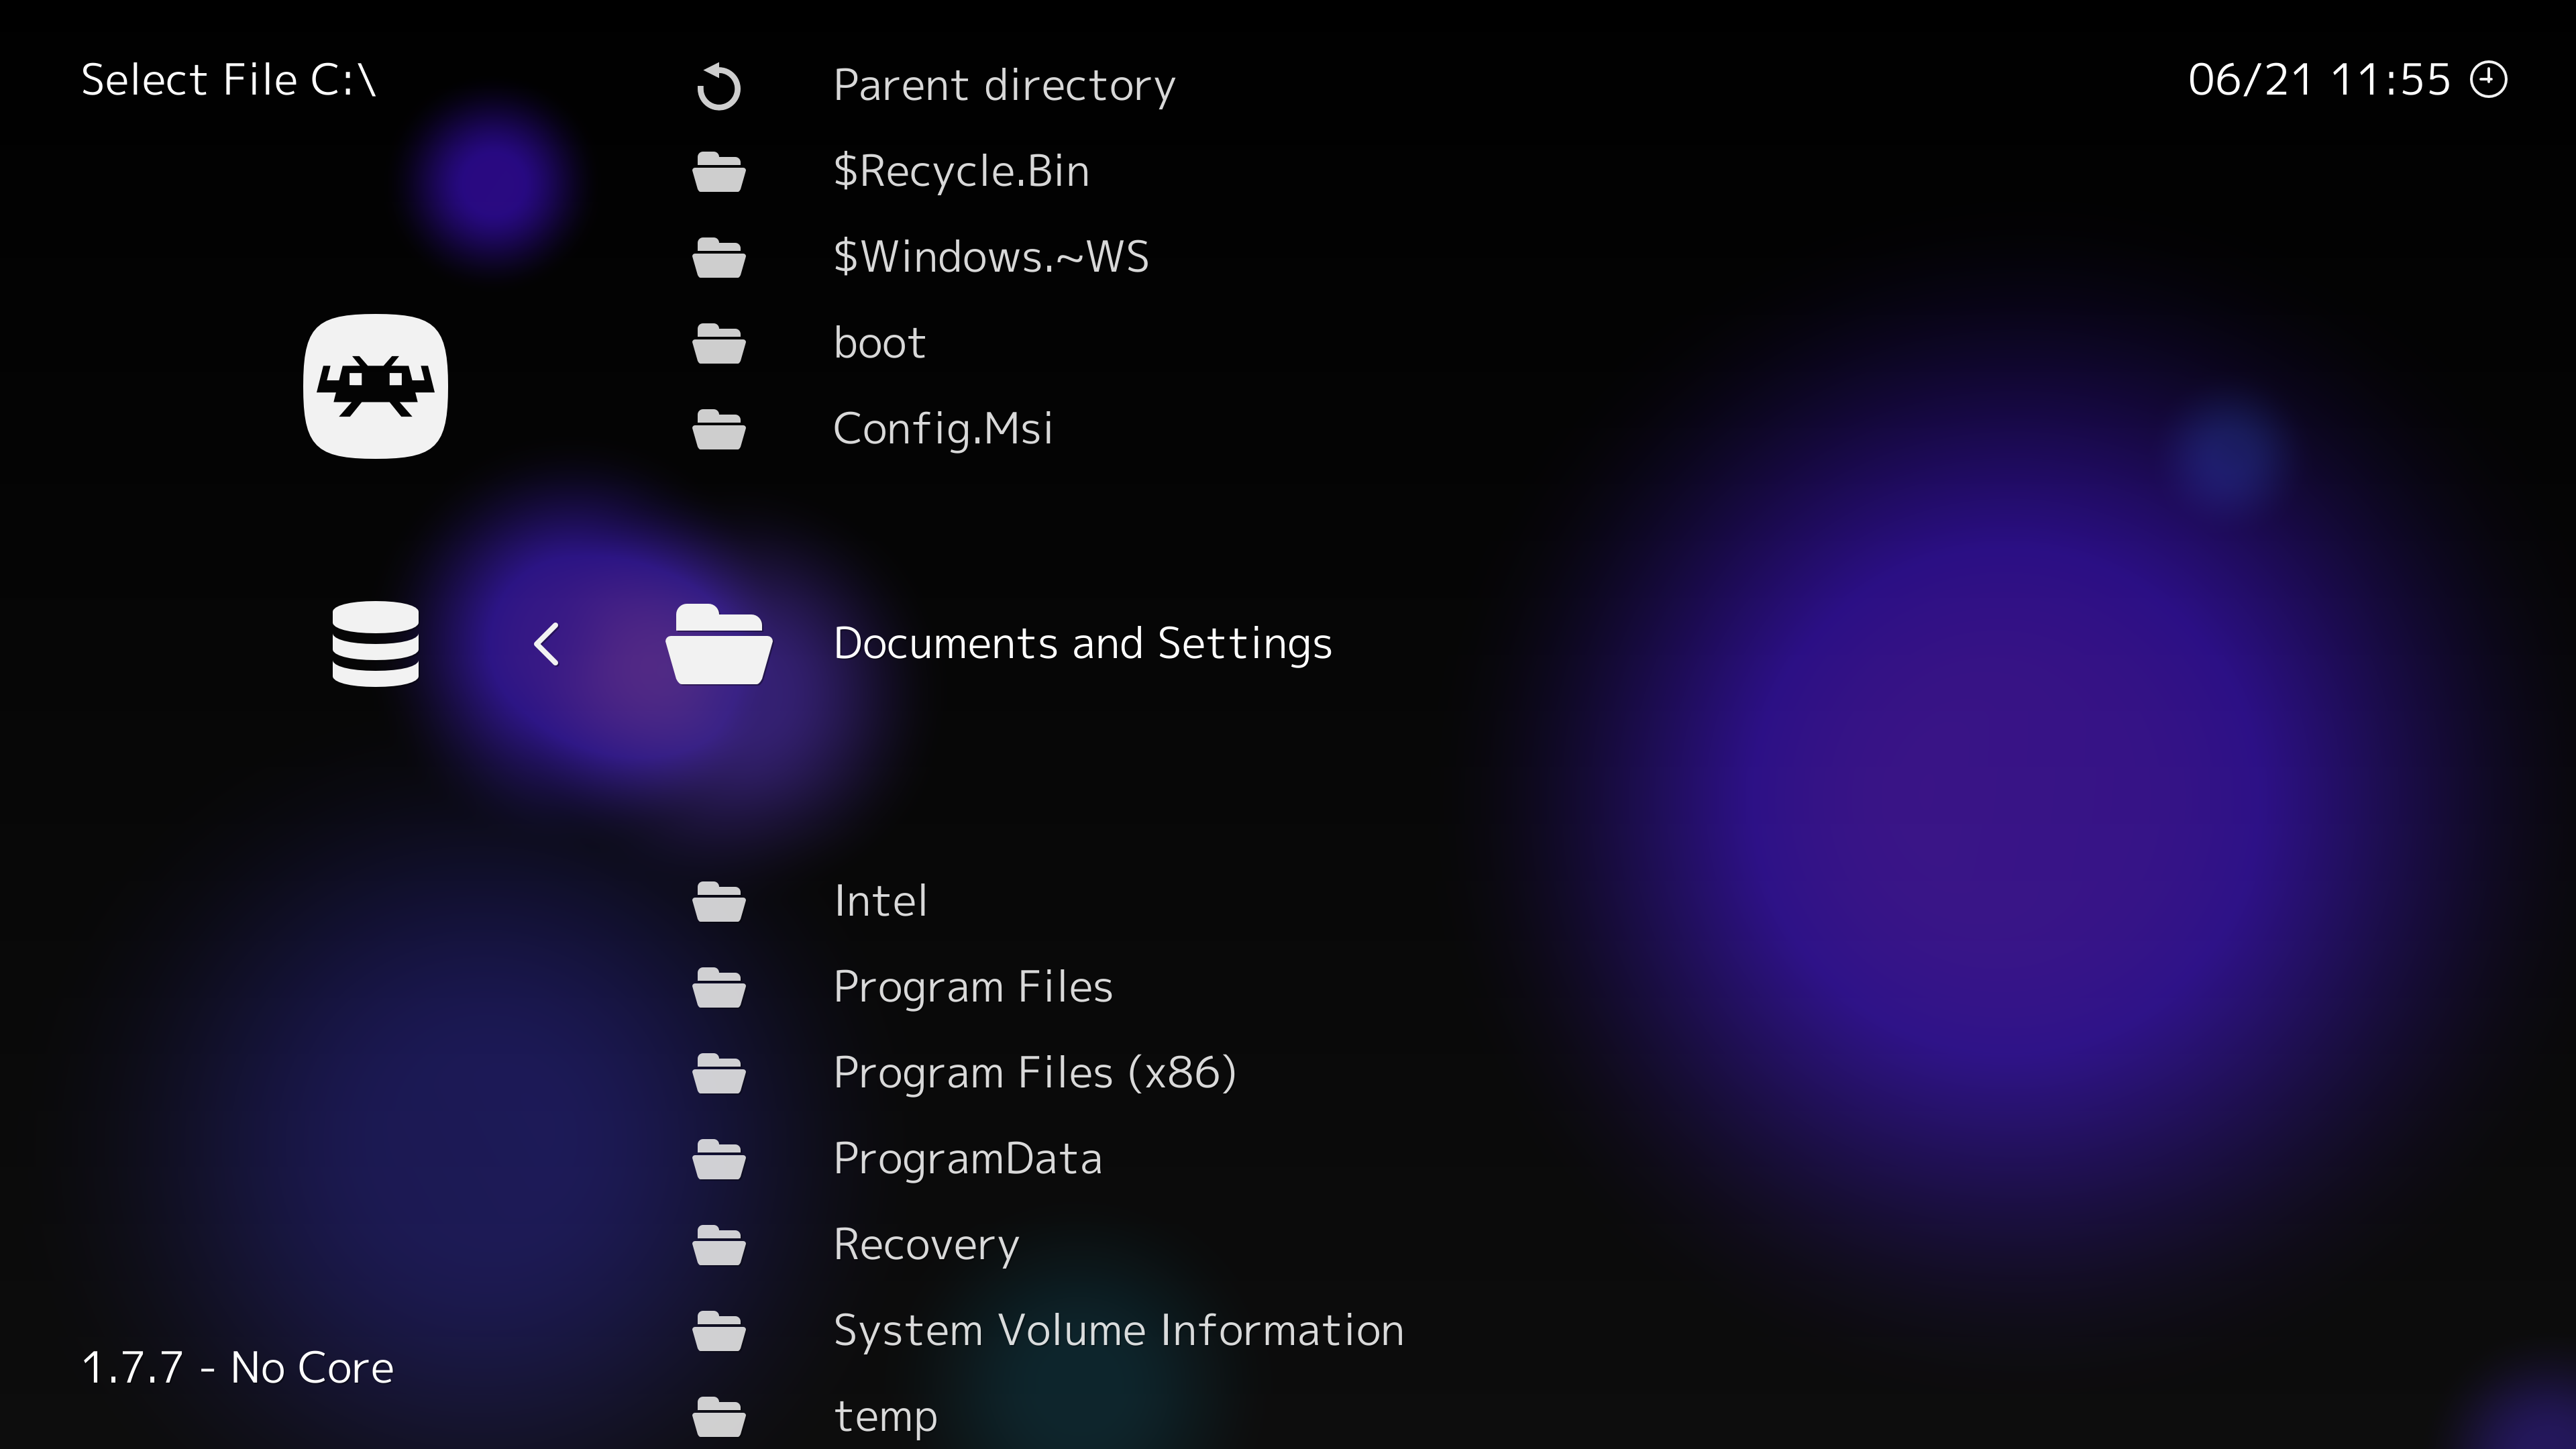The height and width of the screenshot is (1449, 2576).
Task: Click the back chevron next to Documents and Settings
Action: (x=546, y=643)
